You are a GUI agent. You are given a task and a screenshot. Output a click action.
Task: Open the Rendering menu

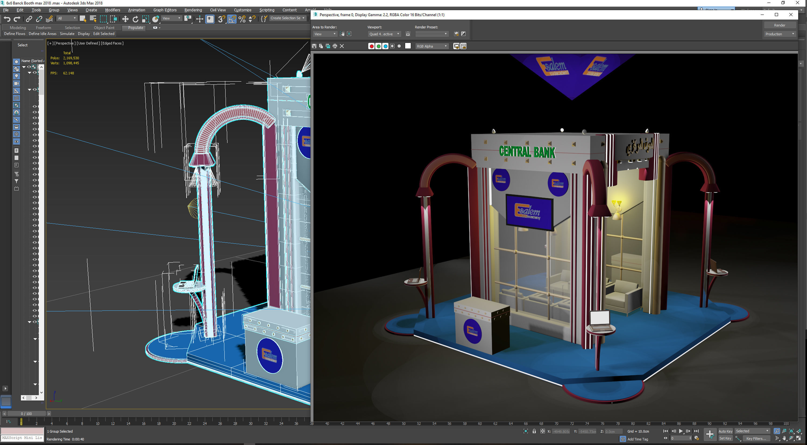pos(193,10)
